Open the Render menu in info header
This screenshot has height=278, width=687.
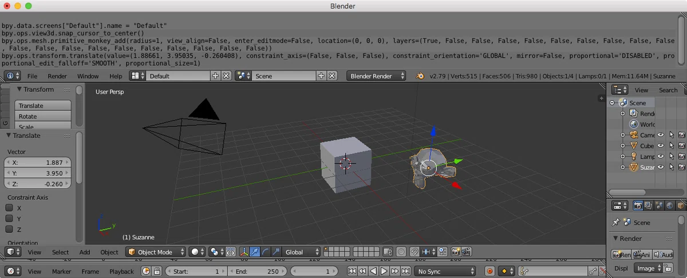[x=57, y=76]
